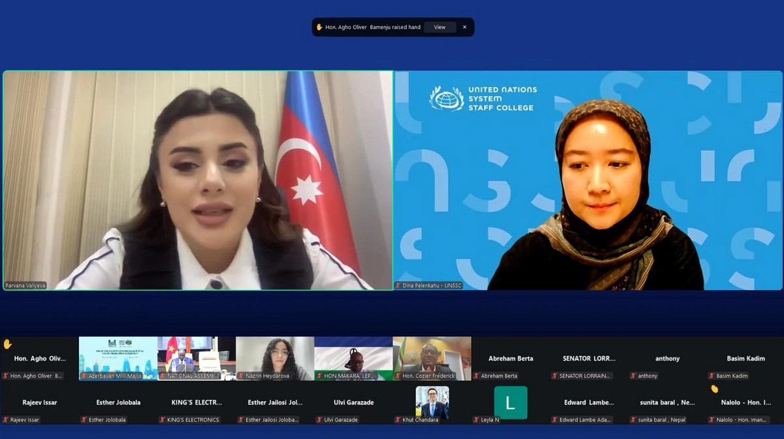Screen dimensions: 784x439
Task: Click View on the raised hand notification
Action: [440, 27]
